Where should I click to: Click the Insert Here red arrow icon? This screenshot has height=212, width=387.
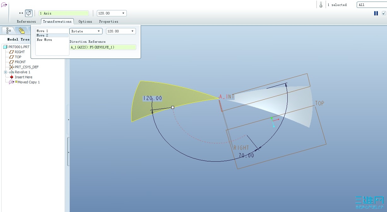(12, 77)
